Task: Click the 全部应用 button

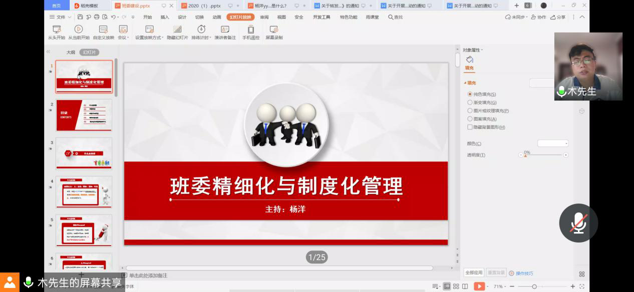Action: (473, 273)
